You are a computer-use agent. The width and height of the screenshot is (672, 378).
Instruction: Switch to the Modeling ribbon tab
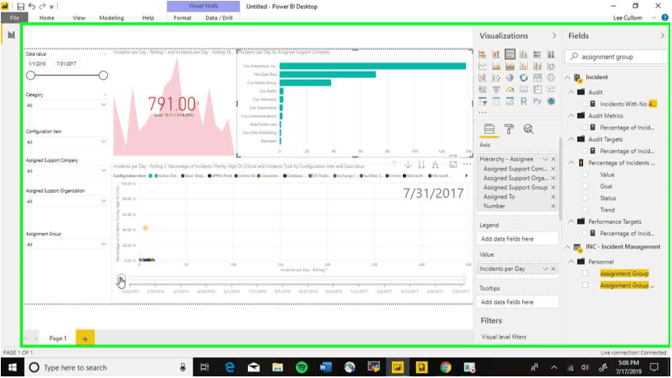point(111,17)
